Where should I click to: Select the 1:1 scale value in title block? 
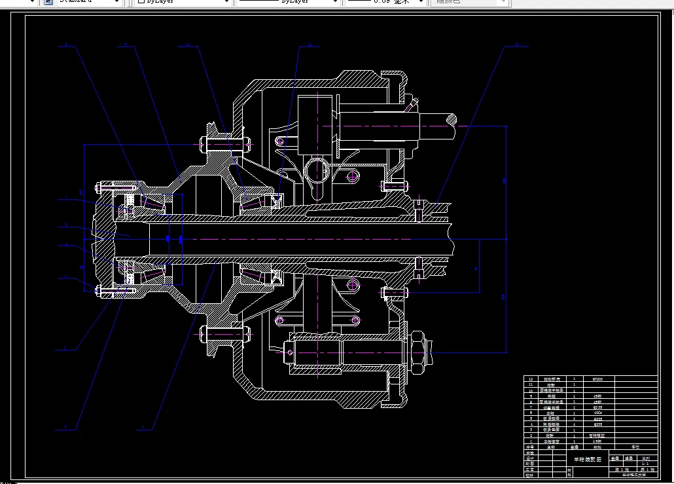click(645, 464)
